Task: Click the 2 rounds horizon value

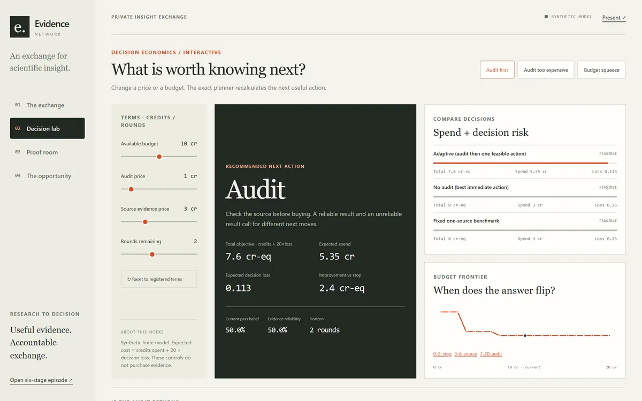Action: 325,330
